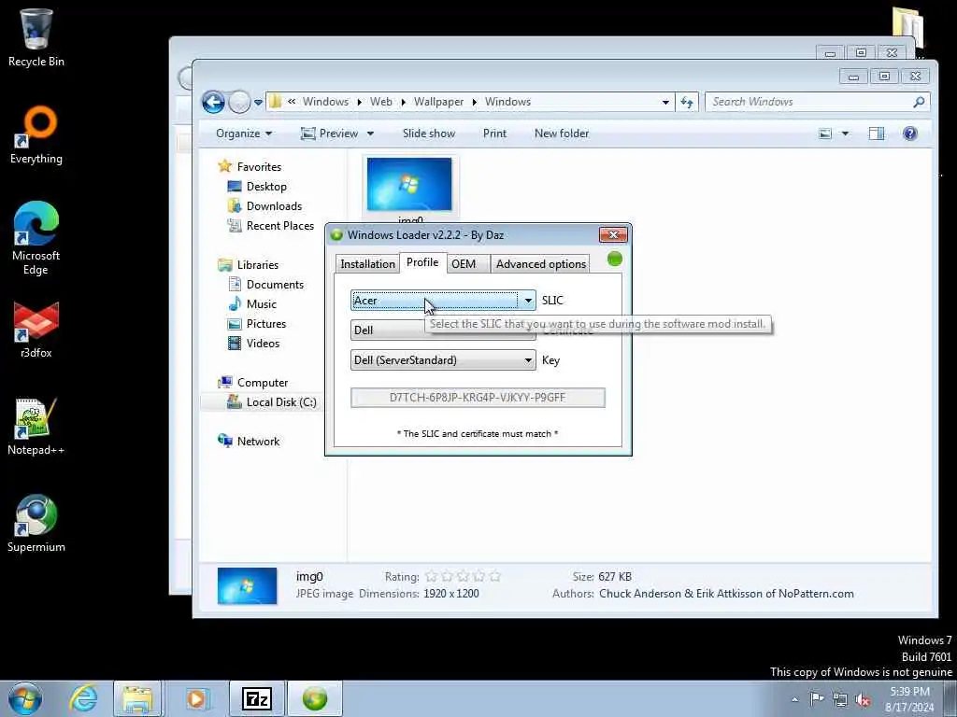Screen dimensions: 957x717
Task: Rate img0 with the fifth star
Action: pyautogui.click(x=494, y=576)
